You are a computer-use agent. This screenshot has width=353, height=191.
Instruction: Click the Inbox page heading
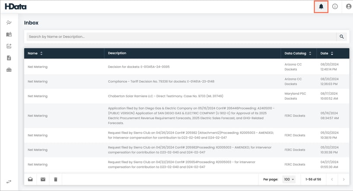pyautogui.click(x=31, y=23)
